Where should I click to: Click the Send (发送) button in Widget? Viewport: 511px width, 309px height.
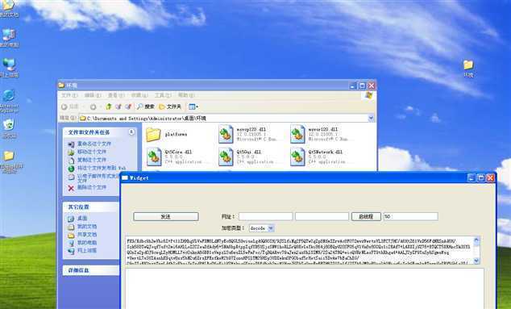(166, 217)
